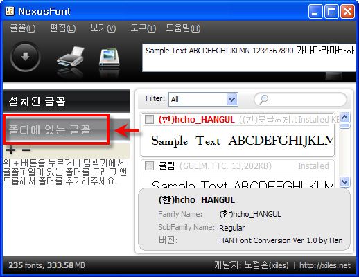Select the 설치된 글꼴 section
The height and width of the screenshot is (277, 359).
[67, 101]
